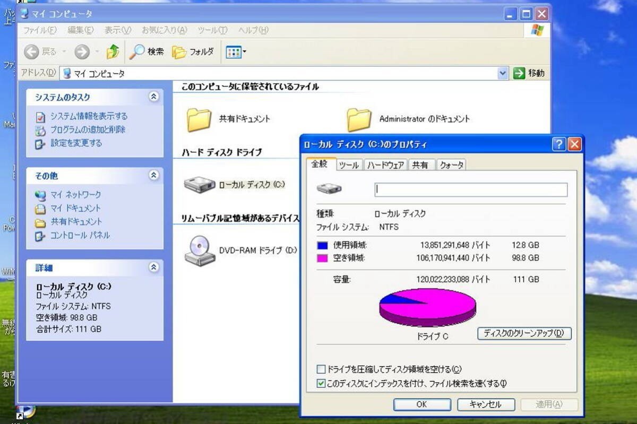Select the DVD-RAM ドライブ (D:) icon
The width and height of the screenshot is (637, 424).
click(200, 250)
